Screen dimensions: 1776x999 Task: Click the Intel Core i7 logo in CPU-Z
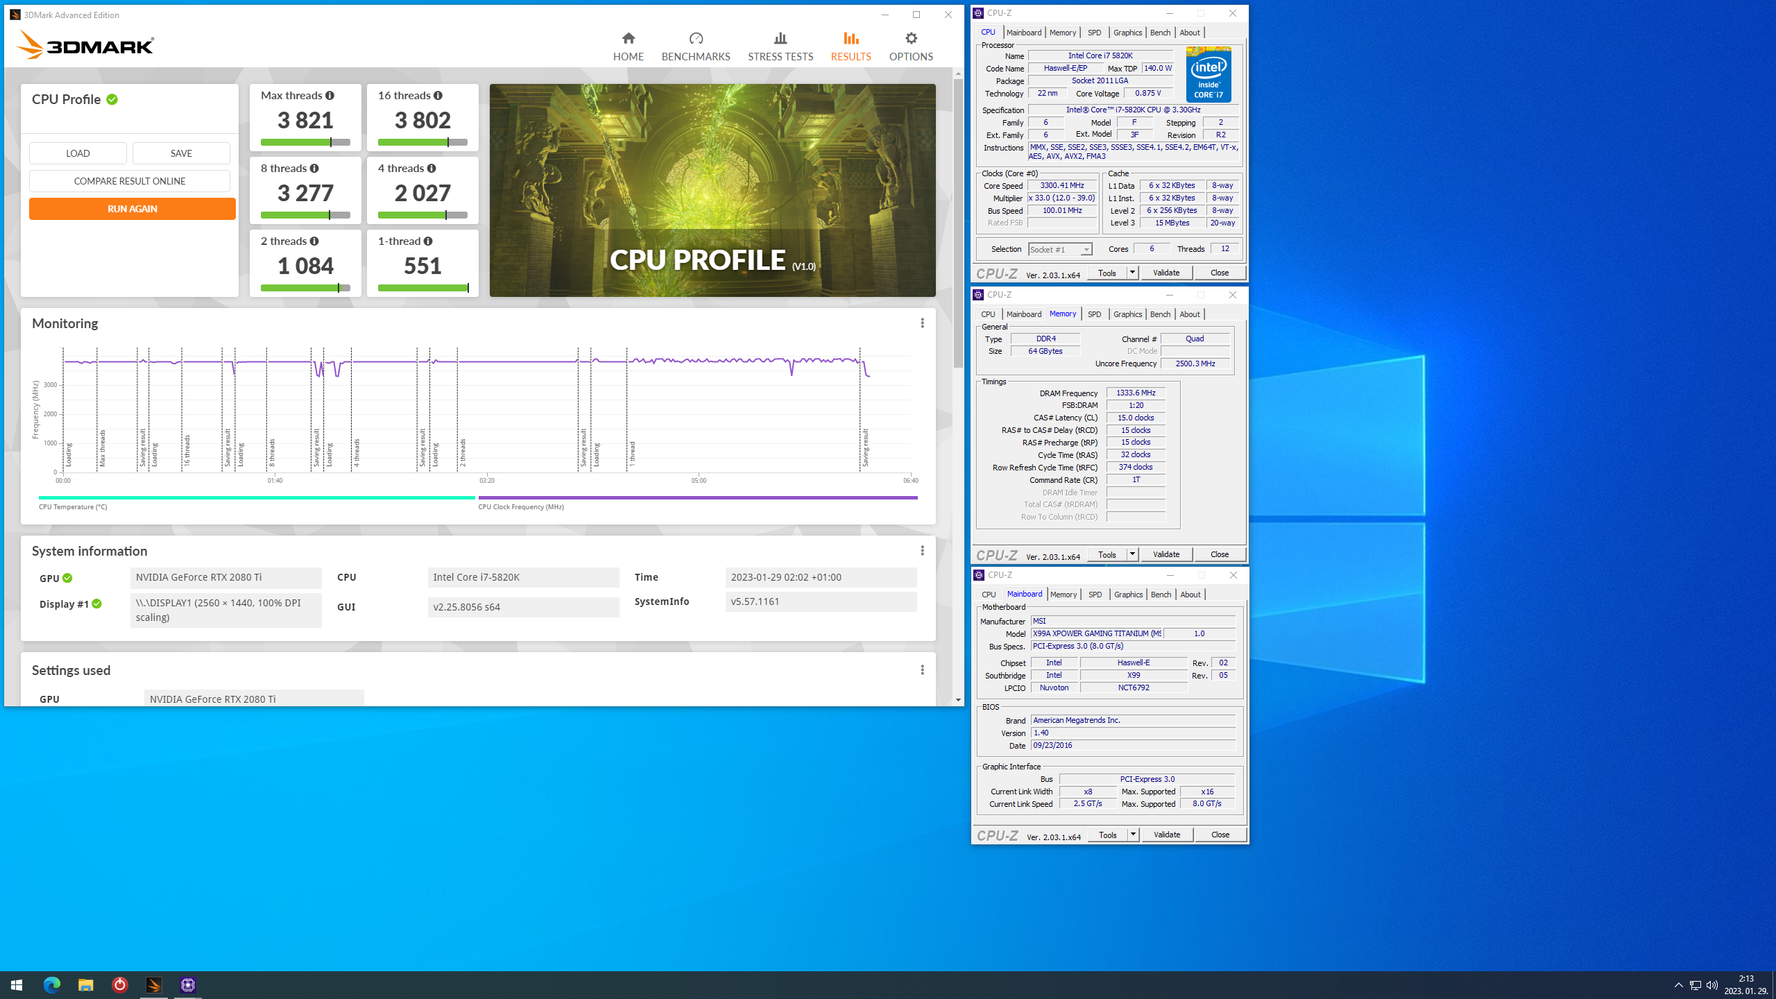[x=1209, y=75]
